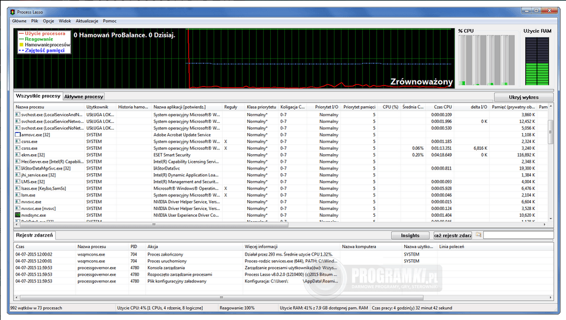Image resolution: width=566 pixels, height=320 pixels.
Task: Sort by the Linia poleceń column header
Action: coord(495,246)
